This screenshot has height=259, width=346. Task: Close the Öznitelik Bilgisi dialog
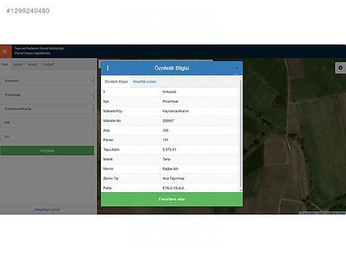(237, 68)
